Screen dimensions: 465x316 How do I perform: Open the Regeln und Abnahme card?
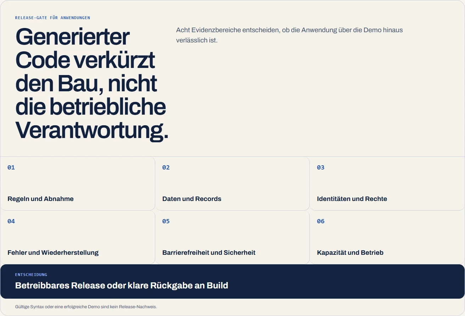click(78, 184)
